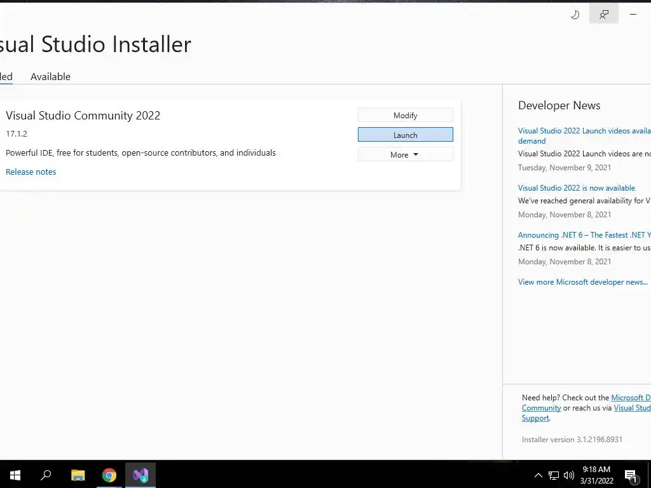The image size is (651, 488).
Task: Open the Windows Start menu
Action: coord(15,475)
